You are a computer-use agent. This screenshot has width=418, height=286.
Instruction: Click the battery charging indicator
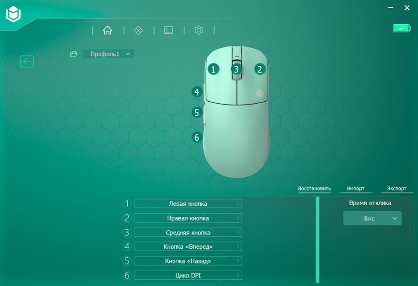[x=402, y=28]
